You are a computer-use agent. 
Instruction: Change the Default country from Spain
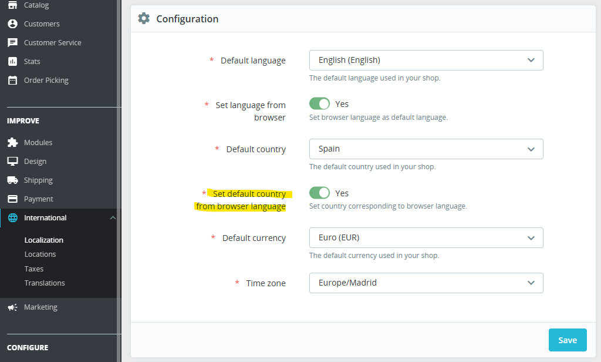tap(426, 149)
